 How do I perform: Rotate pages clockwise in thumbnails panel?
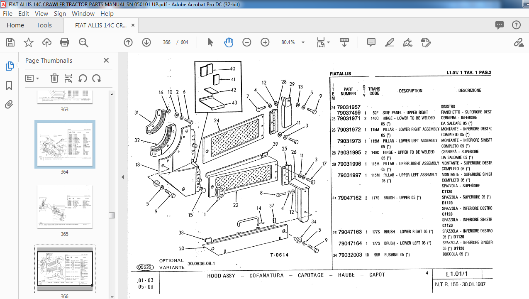[97, 78]
